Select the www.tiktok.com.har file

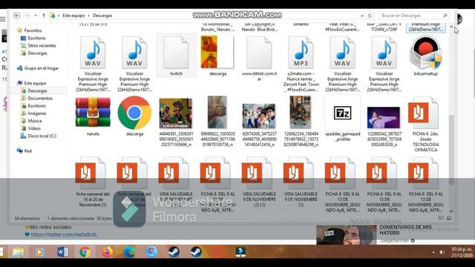click(259, 53)
